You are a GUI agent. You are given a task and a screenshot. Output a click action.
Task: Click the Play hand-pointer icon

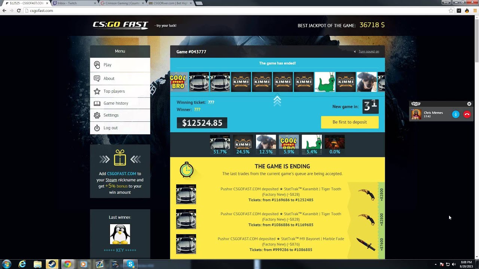click(97, 65)
